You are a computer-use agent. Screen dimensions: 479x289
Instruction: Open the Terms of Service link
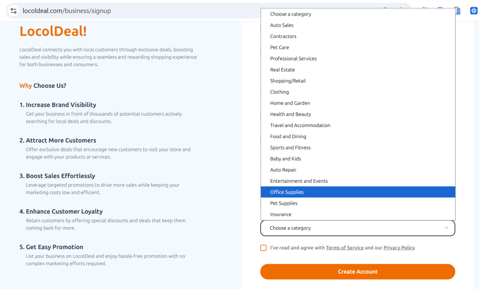coord(344,248)
